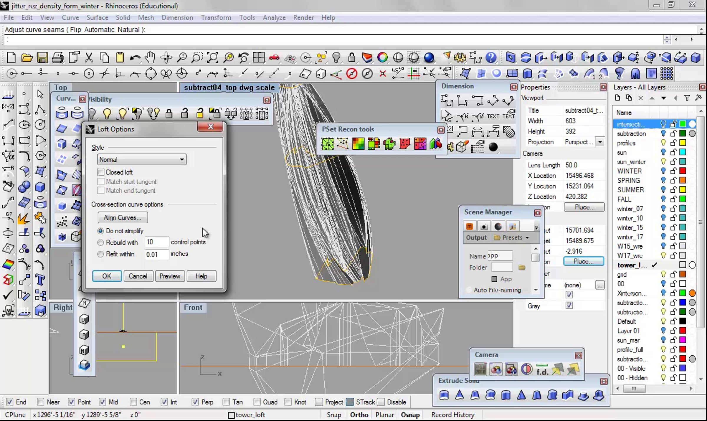707x421 pixels.
Task: Click the Refit within tolerance input field
Action: click(x=156, y=254)
